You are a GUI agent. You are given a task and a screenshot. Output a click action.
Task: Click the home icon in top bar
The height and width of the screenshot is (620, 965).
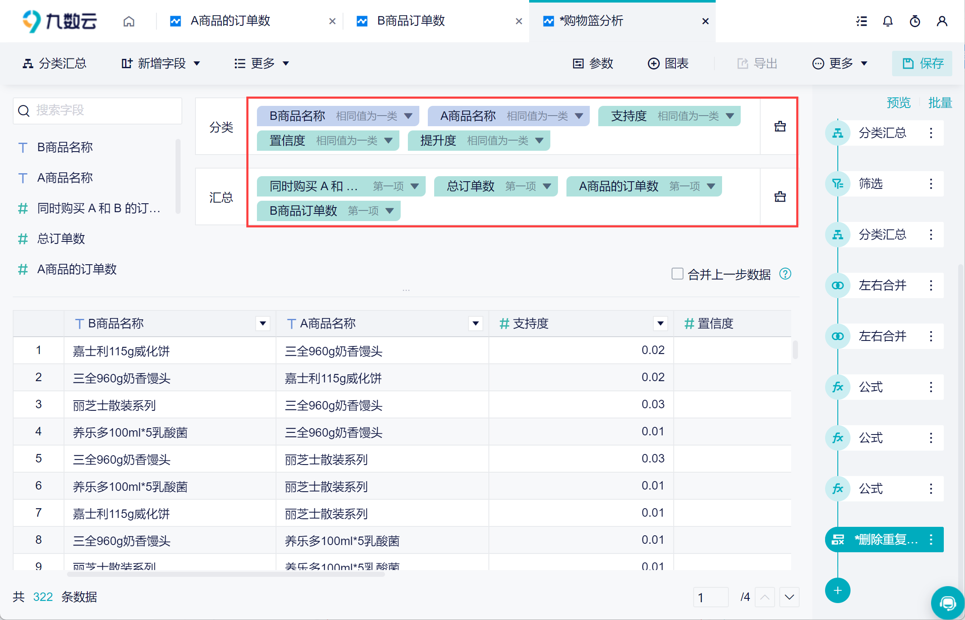pyautogui.click(x=129, y=21)
